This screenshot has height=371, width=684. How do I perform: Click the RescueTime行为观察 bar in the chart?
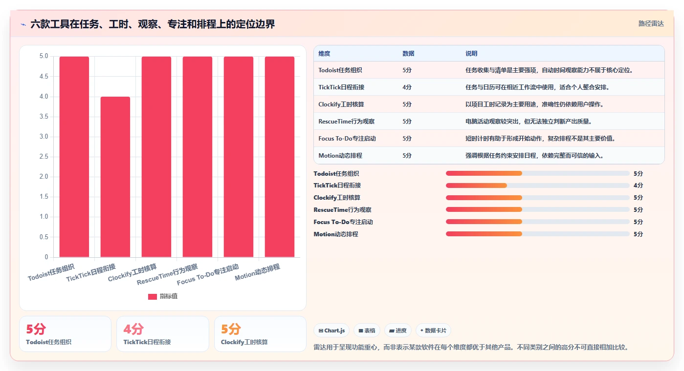198,157
